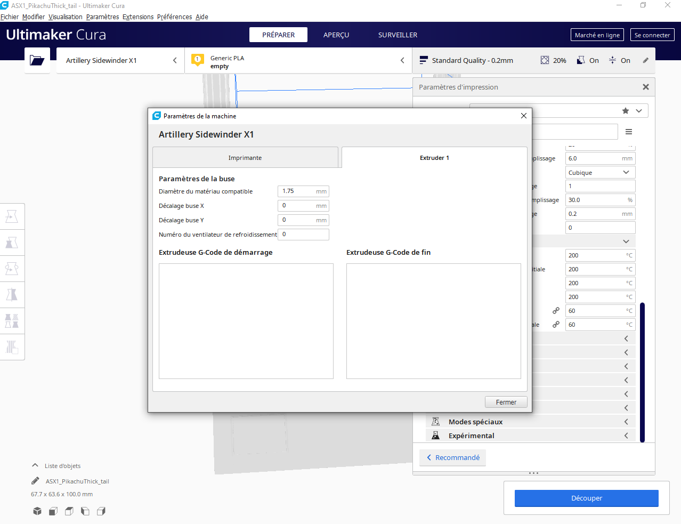Collapse the material temperature section chevron
The image size is (681, 524).
[x=626, y=241]
